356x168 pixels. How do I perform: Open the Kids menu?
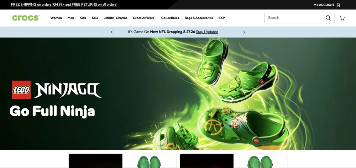point(83,18)
